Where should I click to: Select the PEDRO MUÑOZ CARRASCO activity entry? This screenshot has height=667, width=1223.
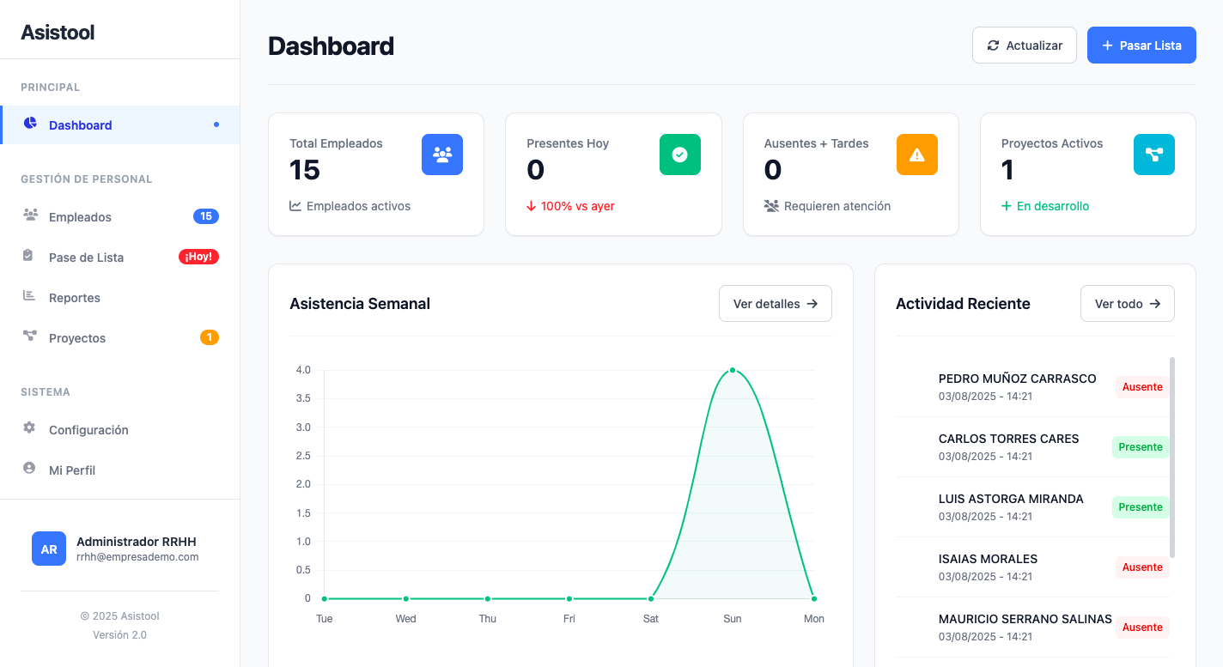1017,387
